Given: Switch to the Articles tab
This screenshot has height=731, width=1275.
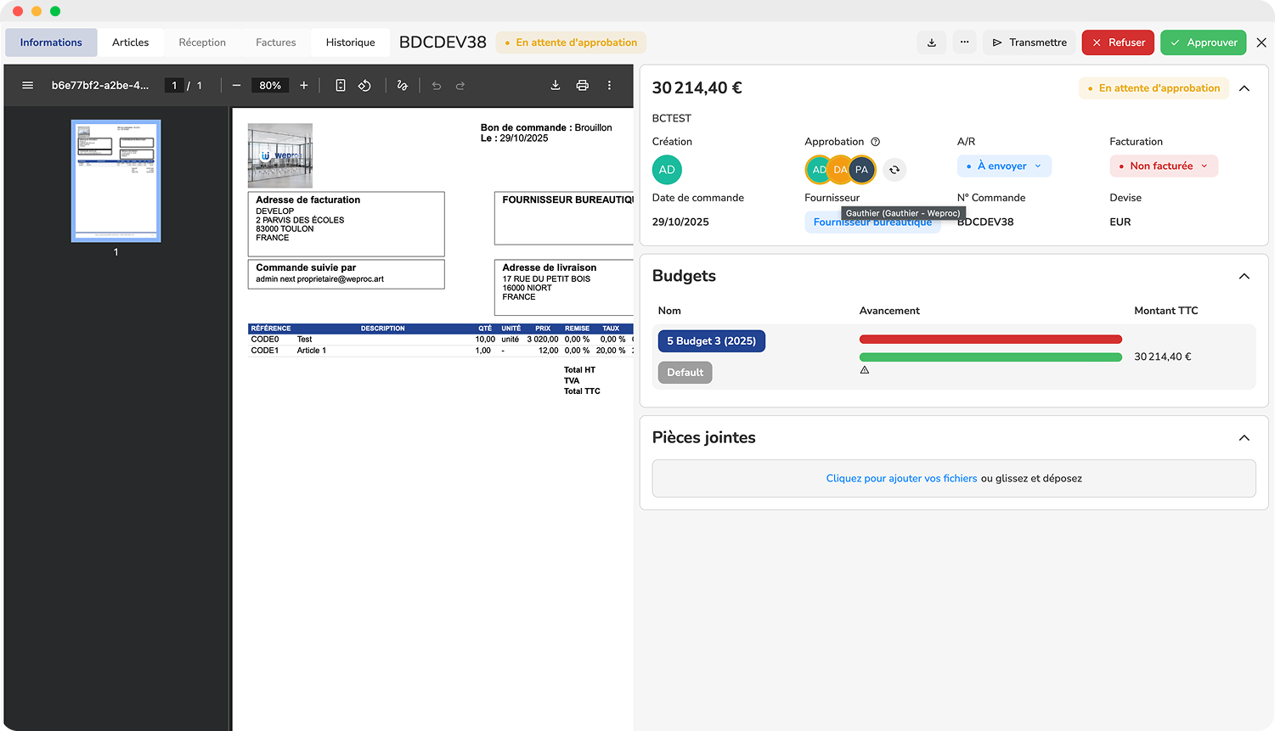Looking at the screenshot, I should [131, 42].
